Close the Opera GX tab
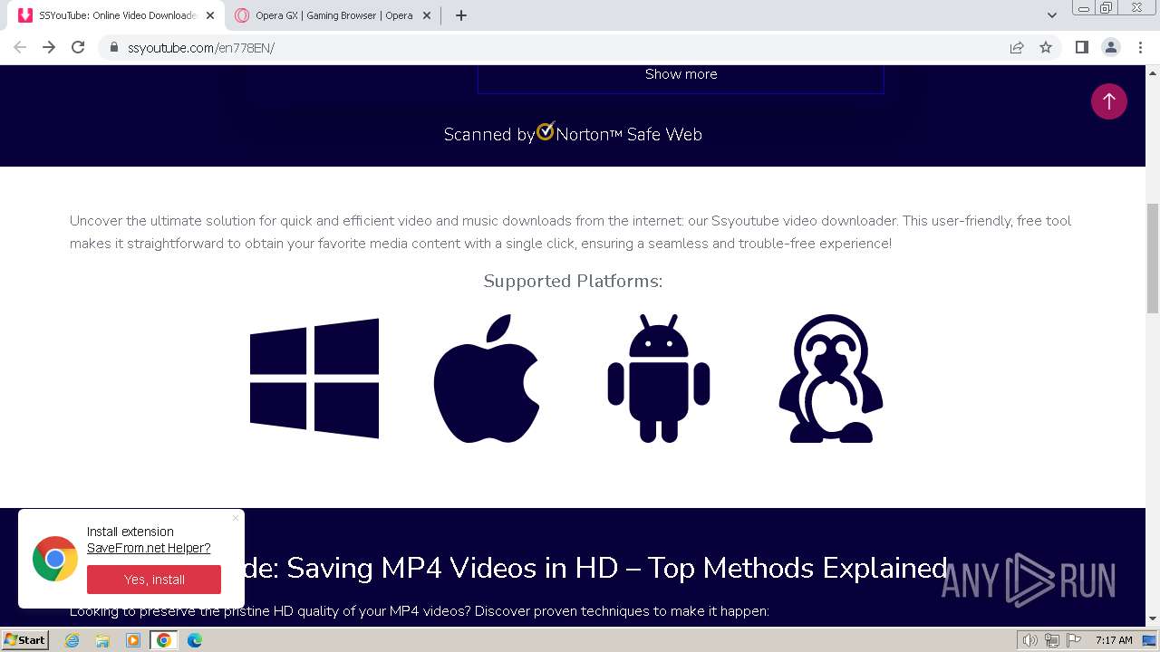 [426, 15]
